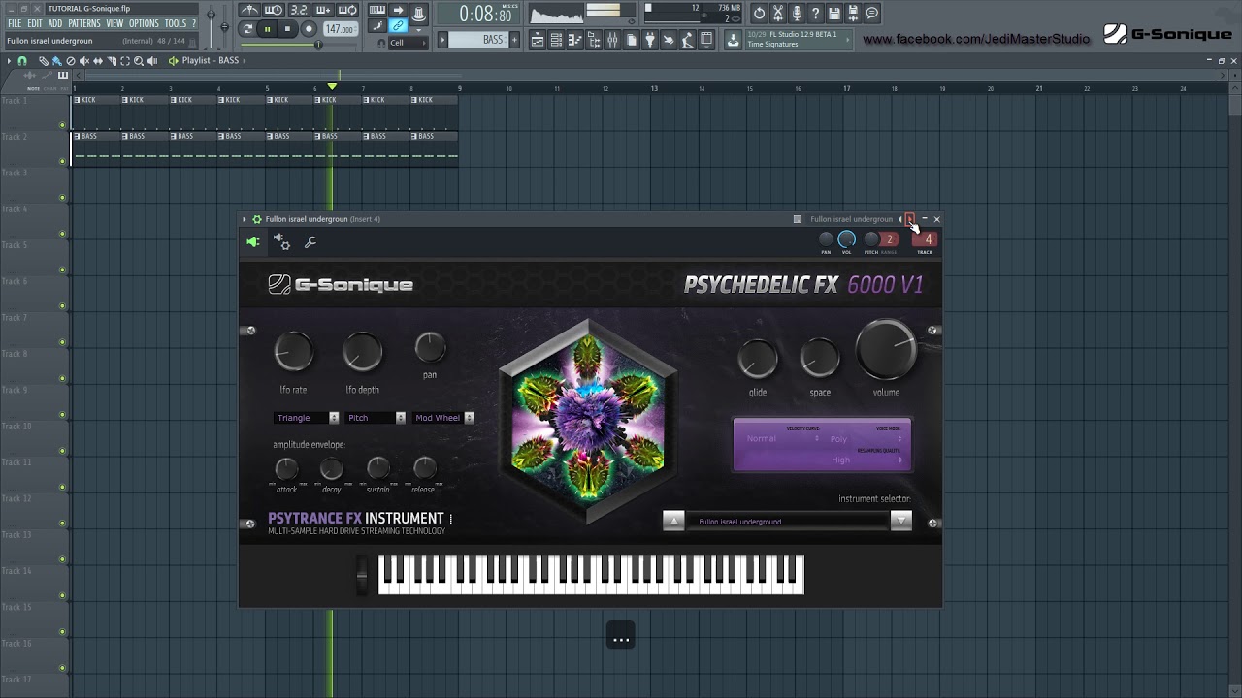Select previous instrument with up arrow
This screenshot has height=698, width=1242.
673,522
